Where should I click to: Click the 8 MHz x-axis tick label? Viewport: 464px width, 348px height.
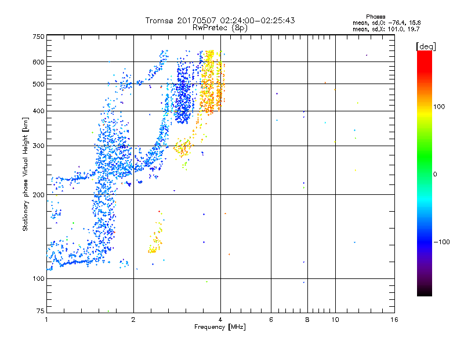click(x=307, y=320)
